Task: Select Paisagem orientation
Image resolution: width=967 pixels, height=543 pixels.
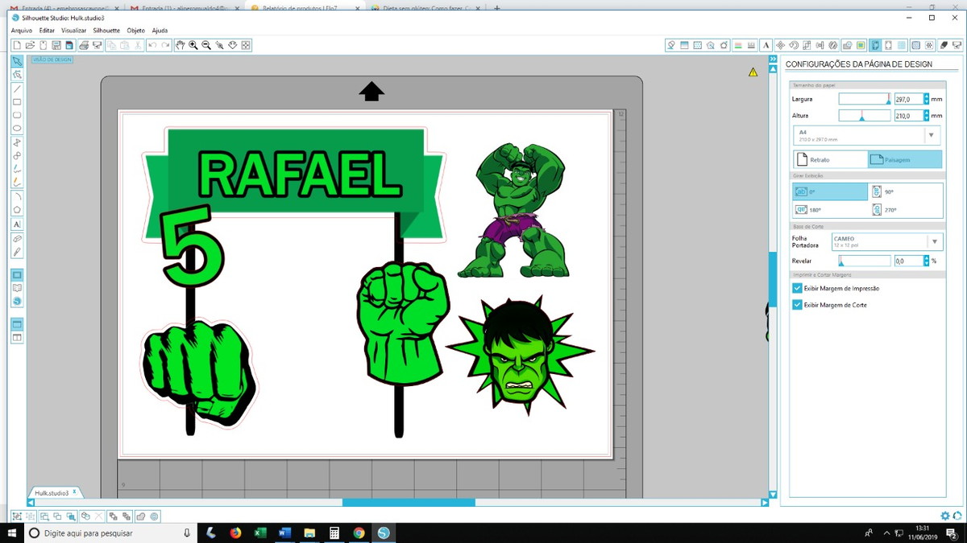Action: (x=905, y=159)
